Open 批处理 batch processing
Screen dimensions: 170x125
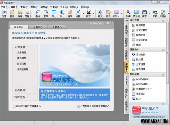click(137, 59)
